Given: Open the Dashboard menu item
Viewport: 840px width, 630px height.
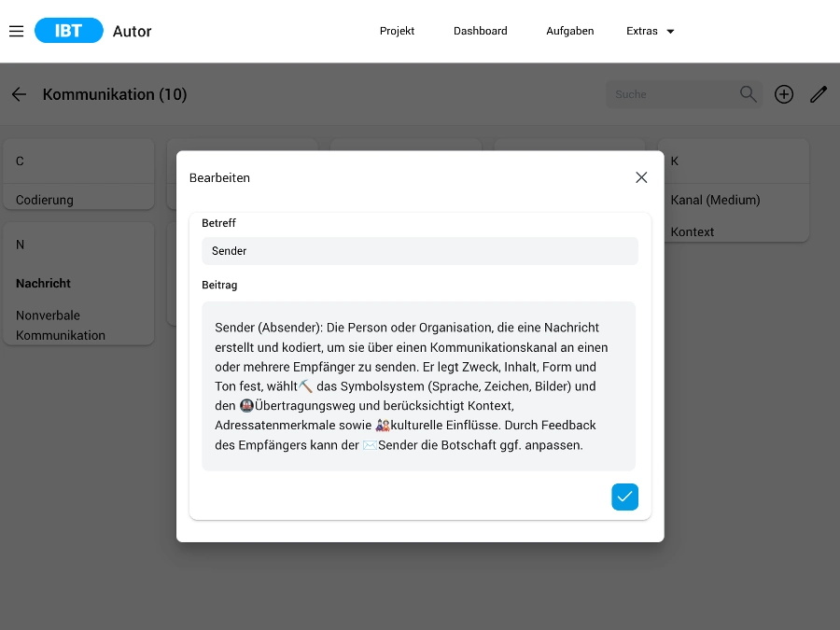Looking at the screenshot, I should click(481, 31).
